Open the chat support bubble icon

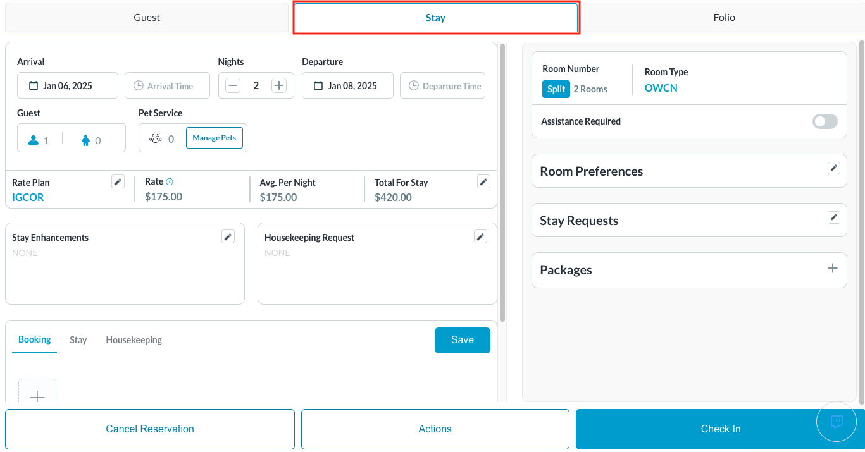coord(837,422)
